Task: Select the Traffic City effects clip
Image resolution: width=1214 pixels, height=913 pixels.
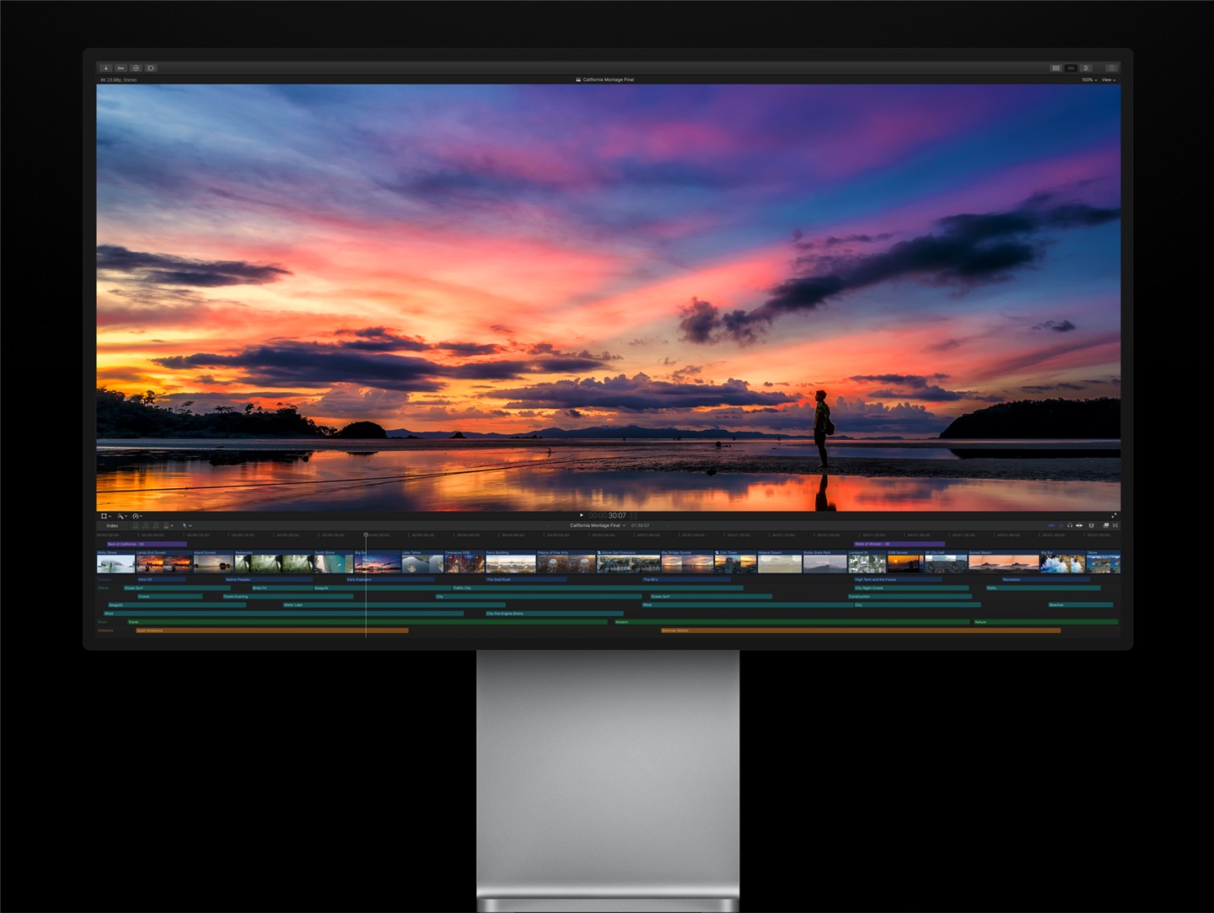Action: [x=598, y=588]
